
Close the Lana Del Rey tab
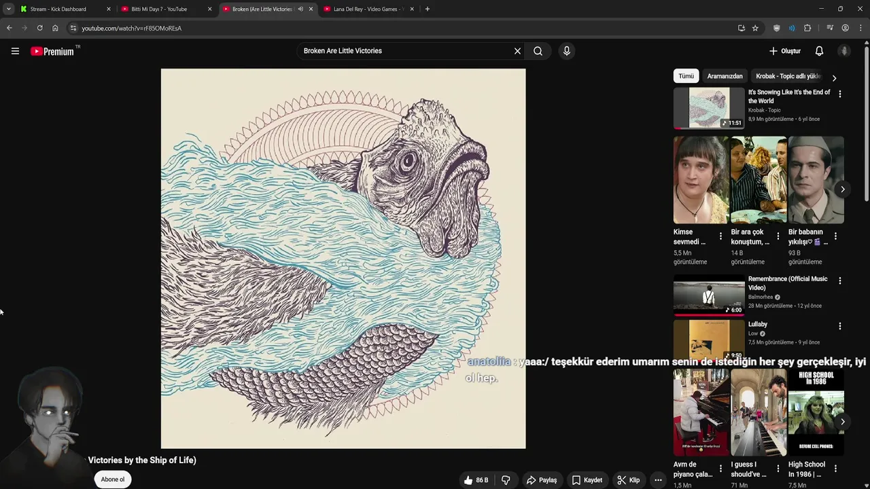[x=412, y=9]
